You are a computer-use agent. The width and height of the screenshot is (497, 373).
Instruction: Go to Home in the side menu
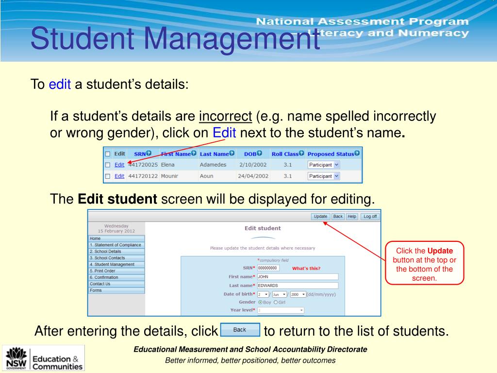[116, 238]
